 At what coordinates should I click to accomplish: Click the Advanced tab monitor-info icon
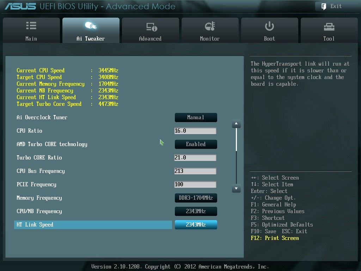(152, 27)
